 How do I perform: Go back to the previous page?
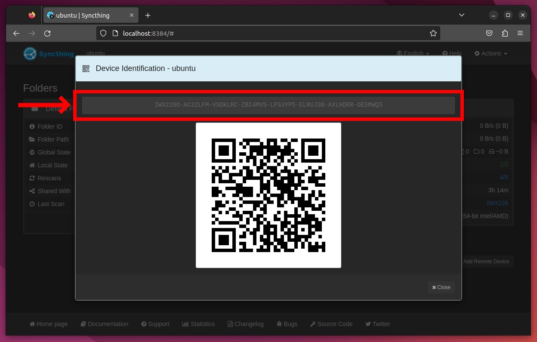16,33
